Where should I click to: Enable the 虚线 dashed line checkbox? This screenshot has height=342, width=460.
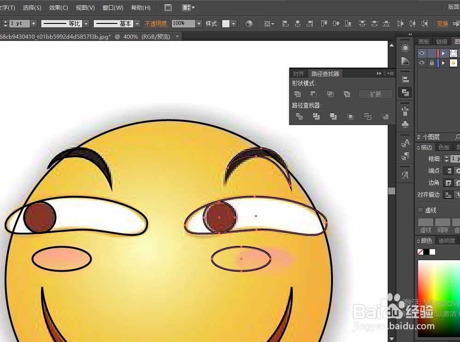[420, 210]
